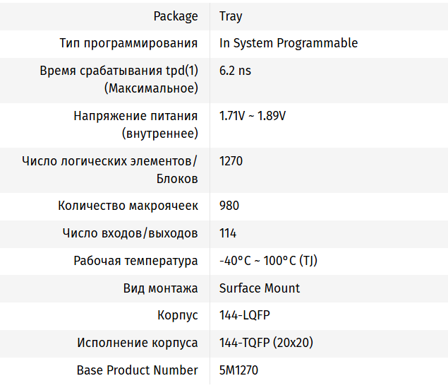Click the Число входов/выходов label
Screen dimensions: 448x388
[130, 233]
